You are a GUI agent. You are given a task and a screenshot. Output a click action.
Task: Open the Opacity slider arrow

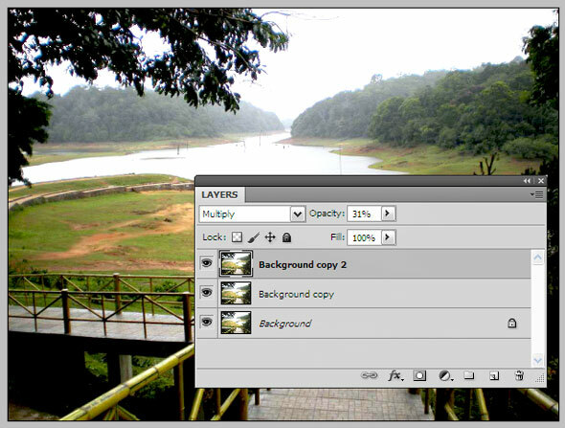point(388,214)
